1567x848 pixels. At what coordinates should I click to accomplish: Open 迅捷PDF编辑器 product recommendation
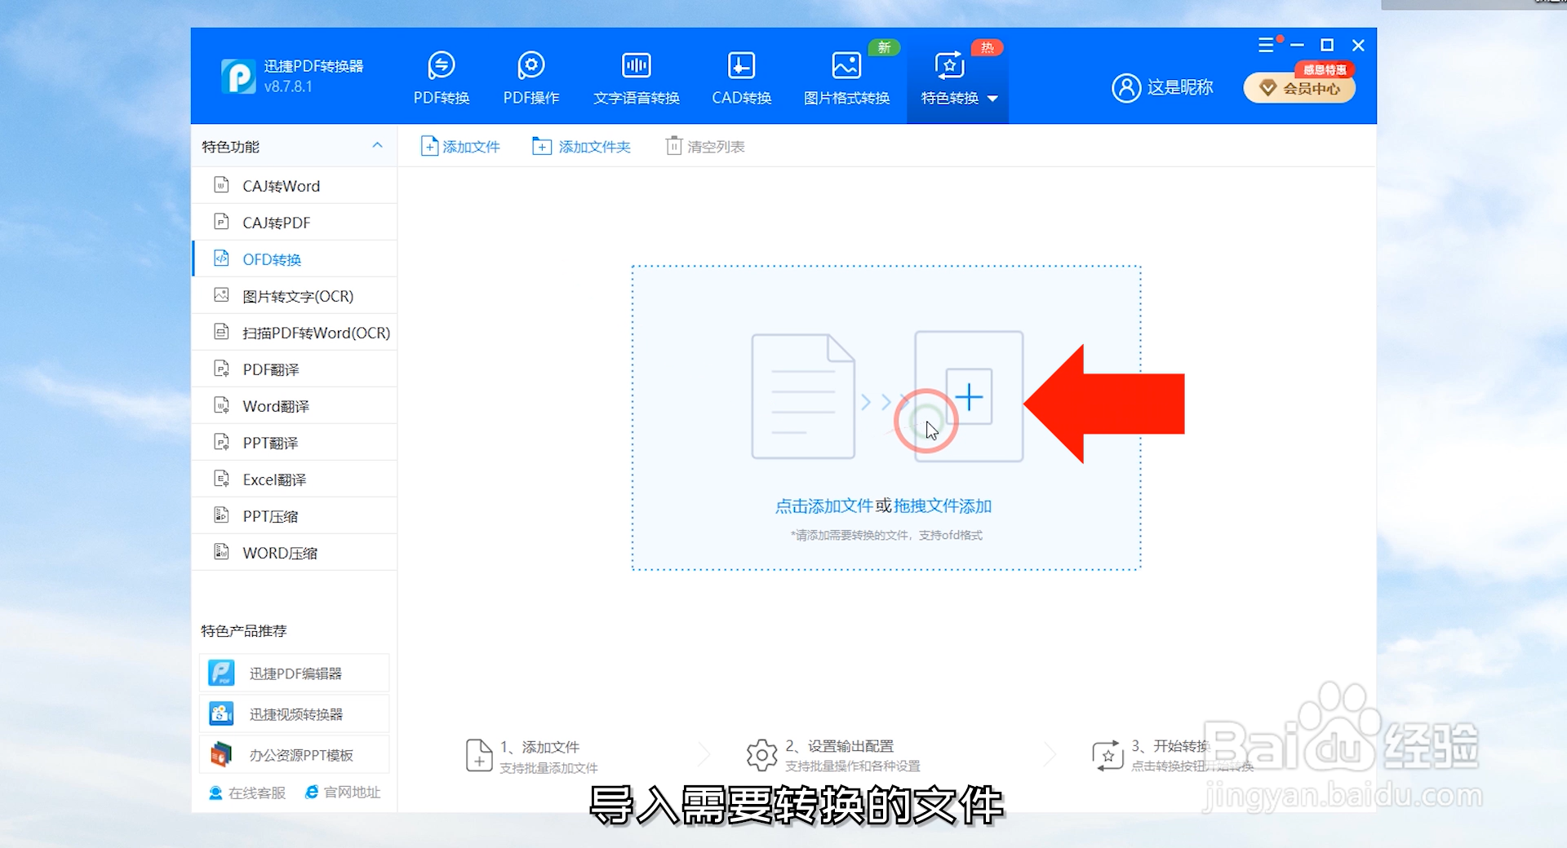[x=294, y=674]
